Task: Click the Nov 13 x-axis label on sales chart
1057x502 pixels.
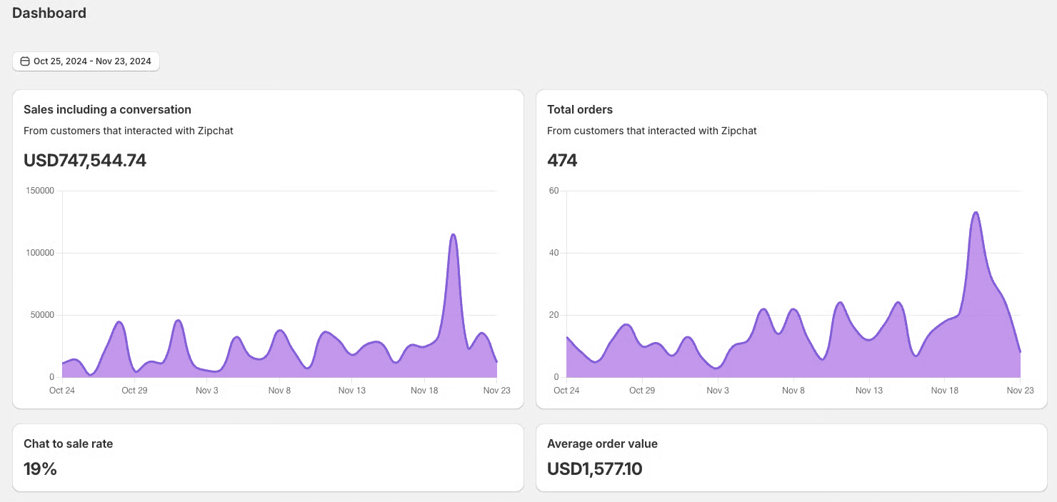Action: (352, 391)
